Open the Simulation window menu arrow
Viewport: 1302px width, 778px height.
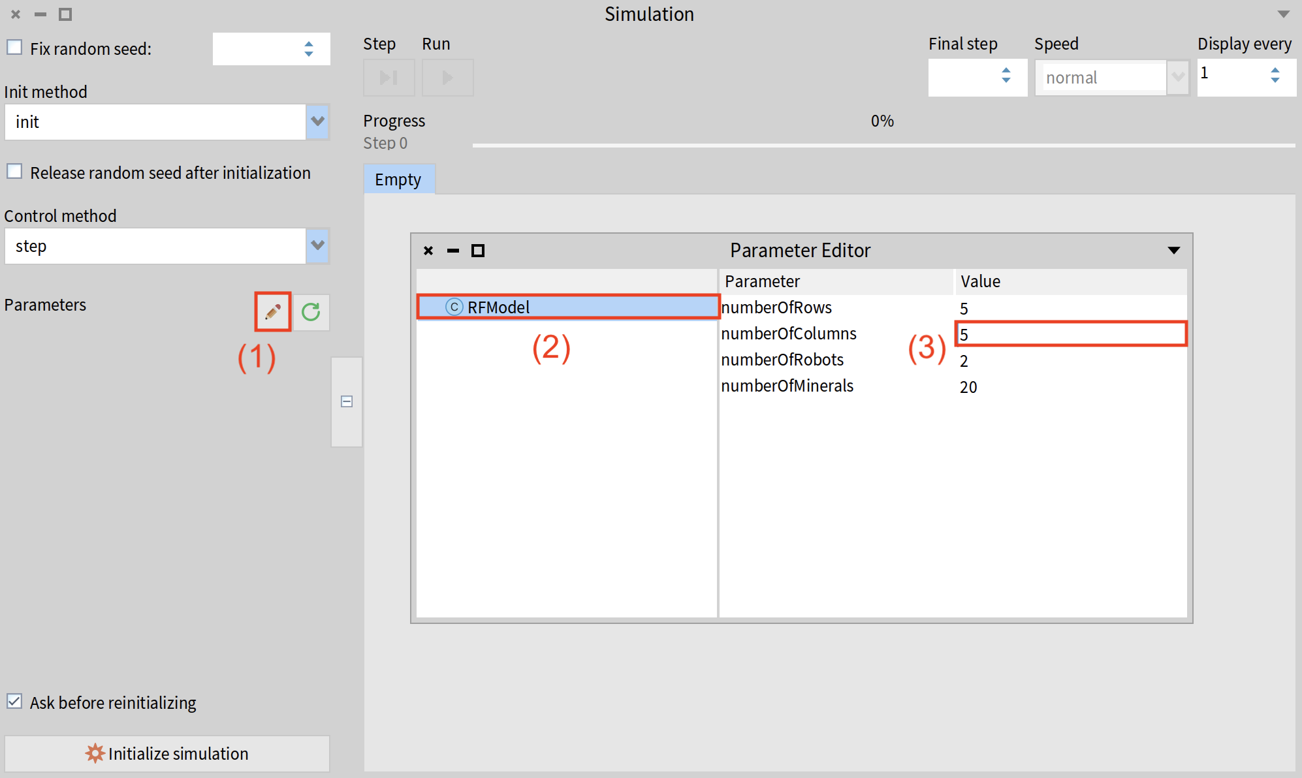[x=1283, y=14]
